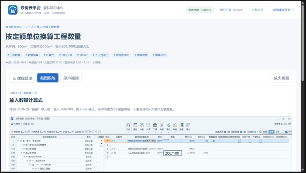306x173 pixels.
Task: Click the LY-26 定额号 cell
Action: [119, 153]
